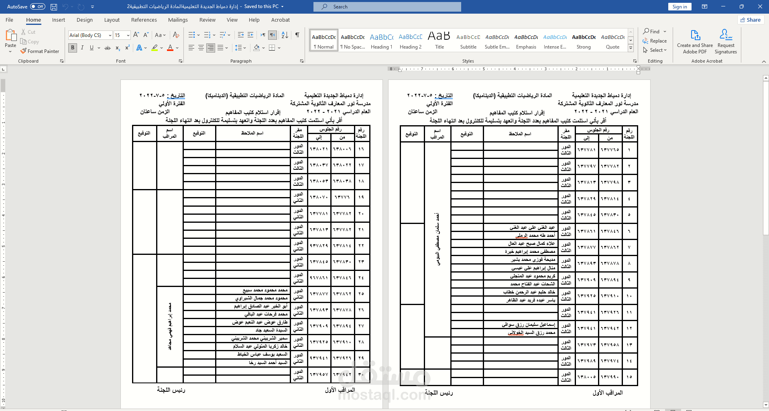Open Request Signatures

[x=725, y=41]
